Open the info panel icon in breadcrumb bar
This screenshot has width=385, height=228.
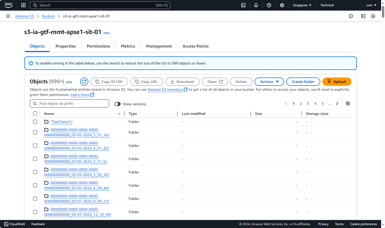pyautogui.click(x=351, y=16)
